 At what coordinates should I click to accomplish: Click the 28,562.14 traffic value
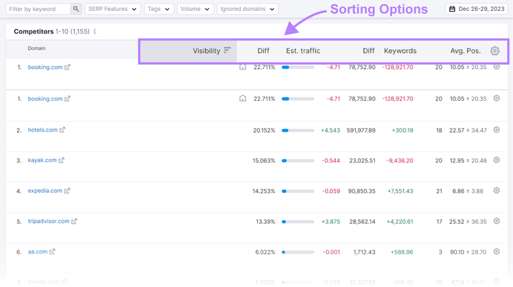click(362, 222)
